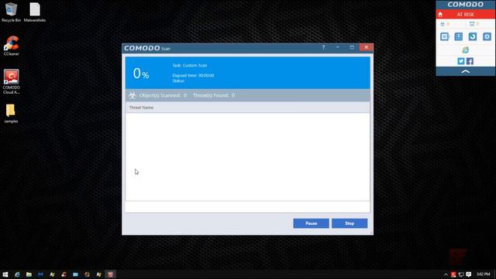Open File Explorer from taskbar
Viewport: 496px width, 279px height.
coord(29,274)
